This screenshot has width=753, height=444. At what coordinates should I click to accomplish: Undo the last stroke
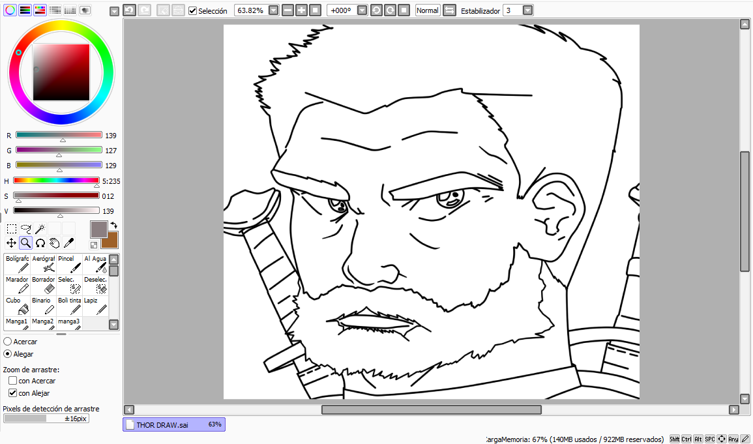click(x=129, y=10)
